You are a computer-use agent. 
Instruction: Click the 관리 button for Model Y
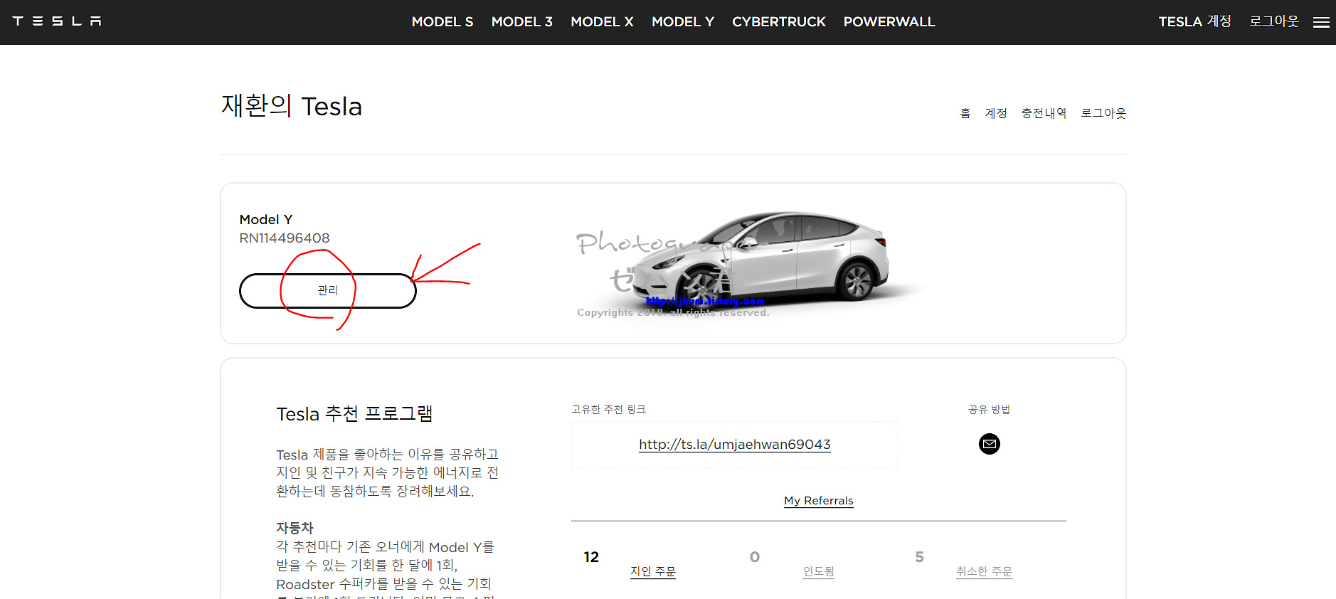[x=328, y=291]
